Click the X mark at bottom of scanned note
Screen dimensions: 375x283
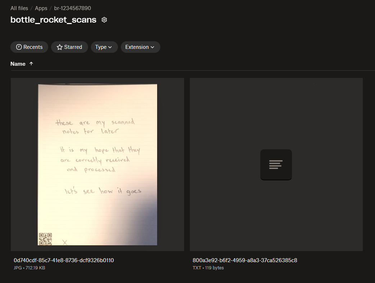coord(65,242)
